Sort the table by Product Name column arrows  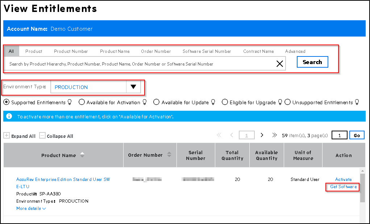(x=82, y=155)
